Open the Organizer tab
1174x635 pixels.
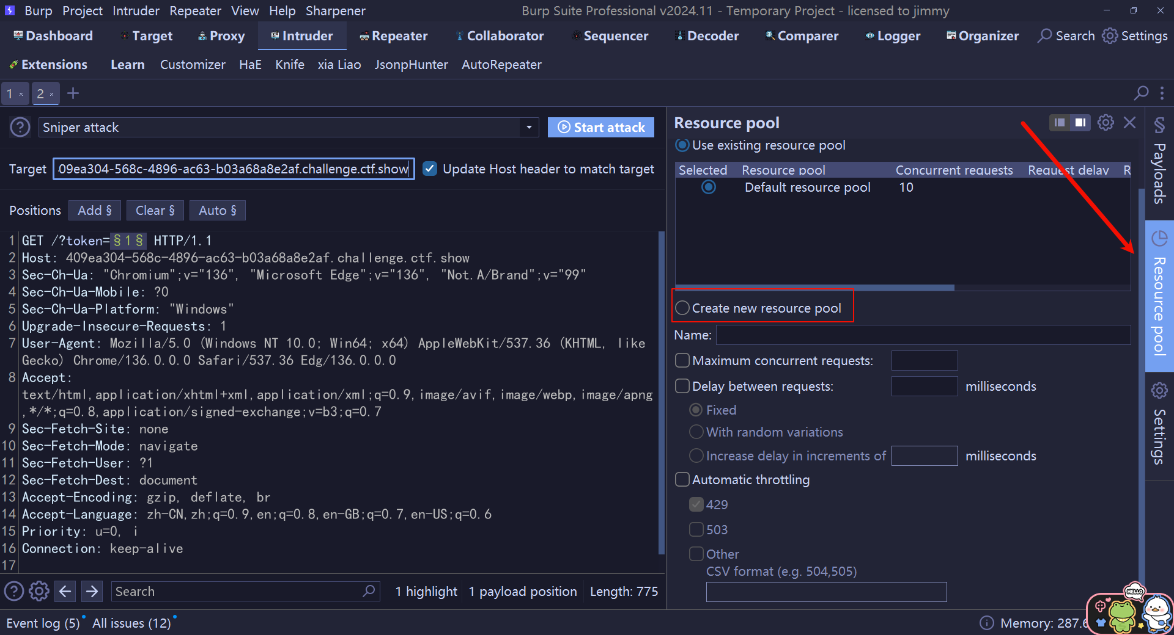pyautogui.click(x=983, y=36)
